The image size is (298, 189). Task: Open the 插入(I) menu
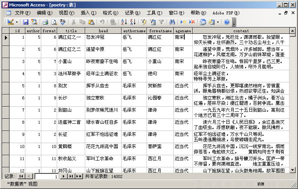pyautogui.click(x=89, y=13)
